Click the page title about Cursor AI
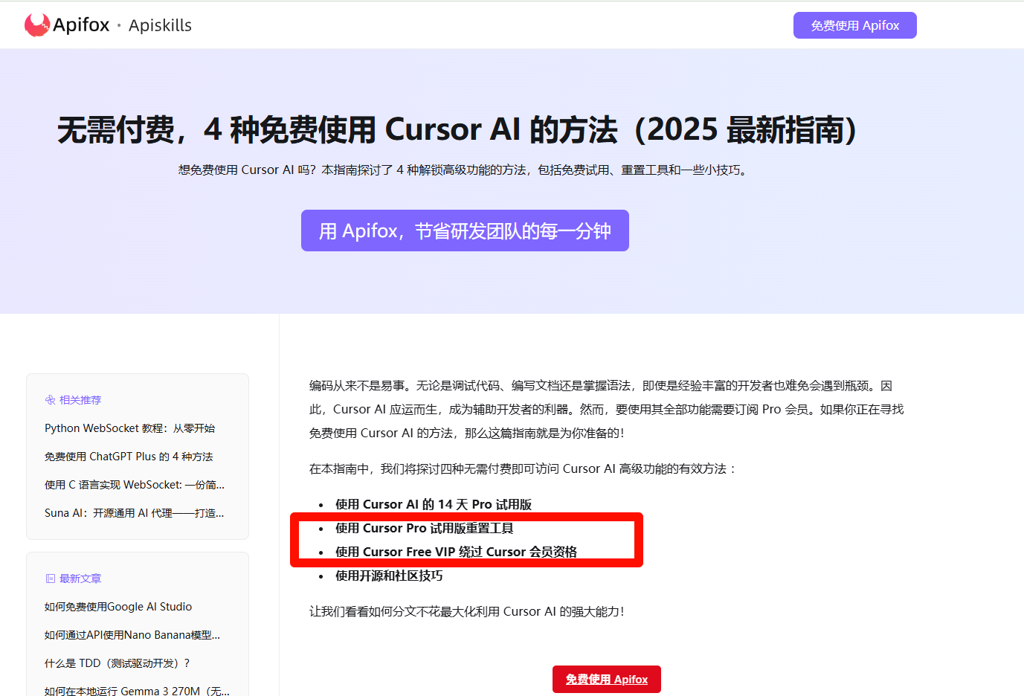This screenshot has height=696, width=1024. [x=457, y=129]
